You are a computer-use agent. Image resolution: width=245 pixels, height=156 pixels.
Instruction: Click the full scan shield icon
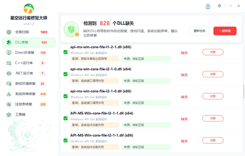tap(9, 32)
